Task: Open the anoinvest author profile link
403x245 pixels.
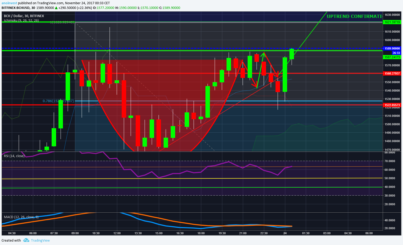Action: tap(9, 3)
